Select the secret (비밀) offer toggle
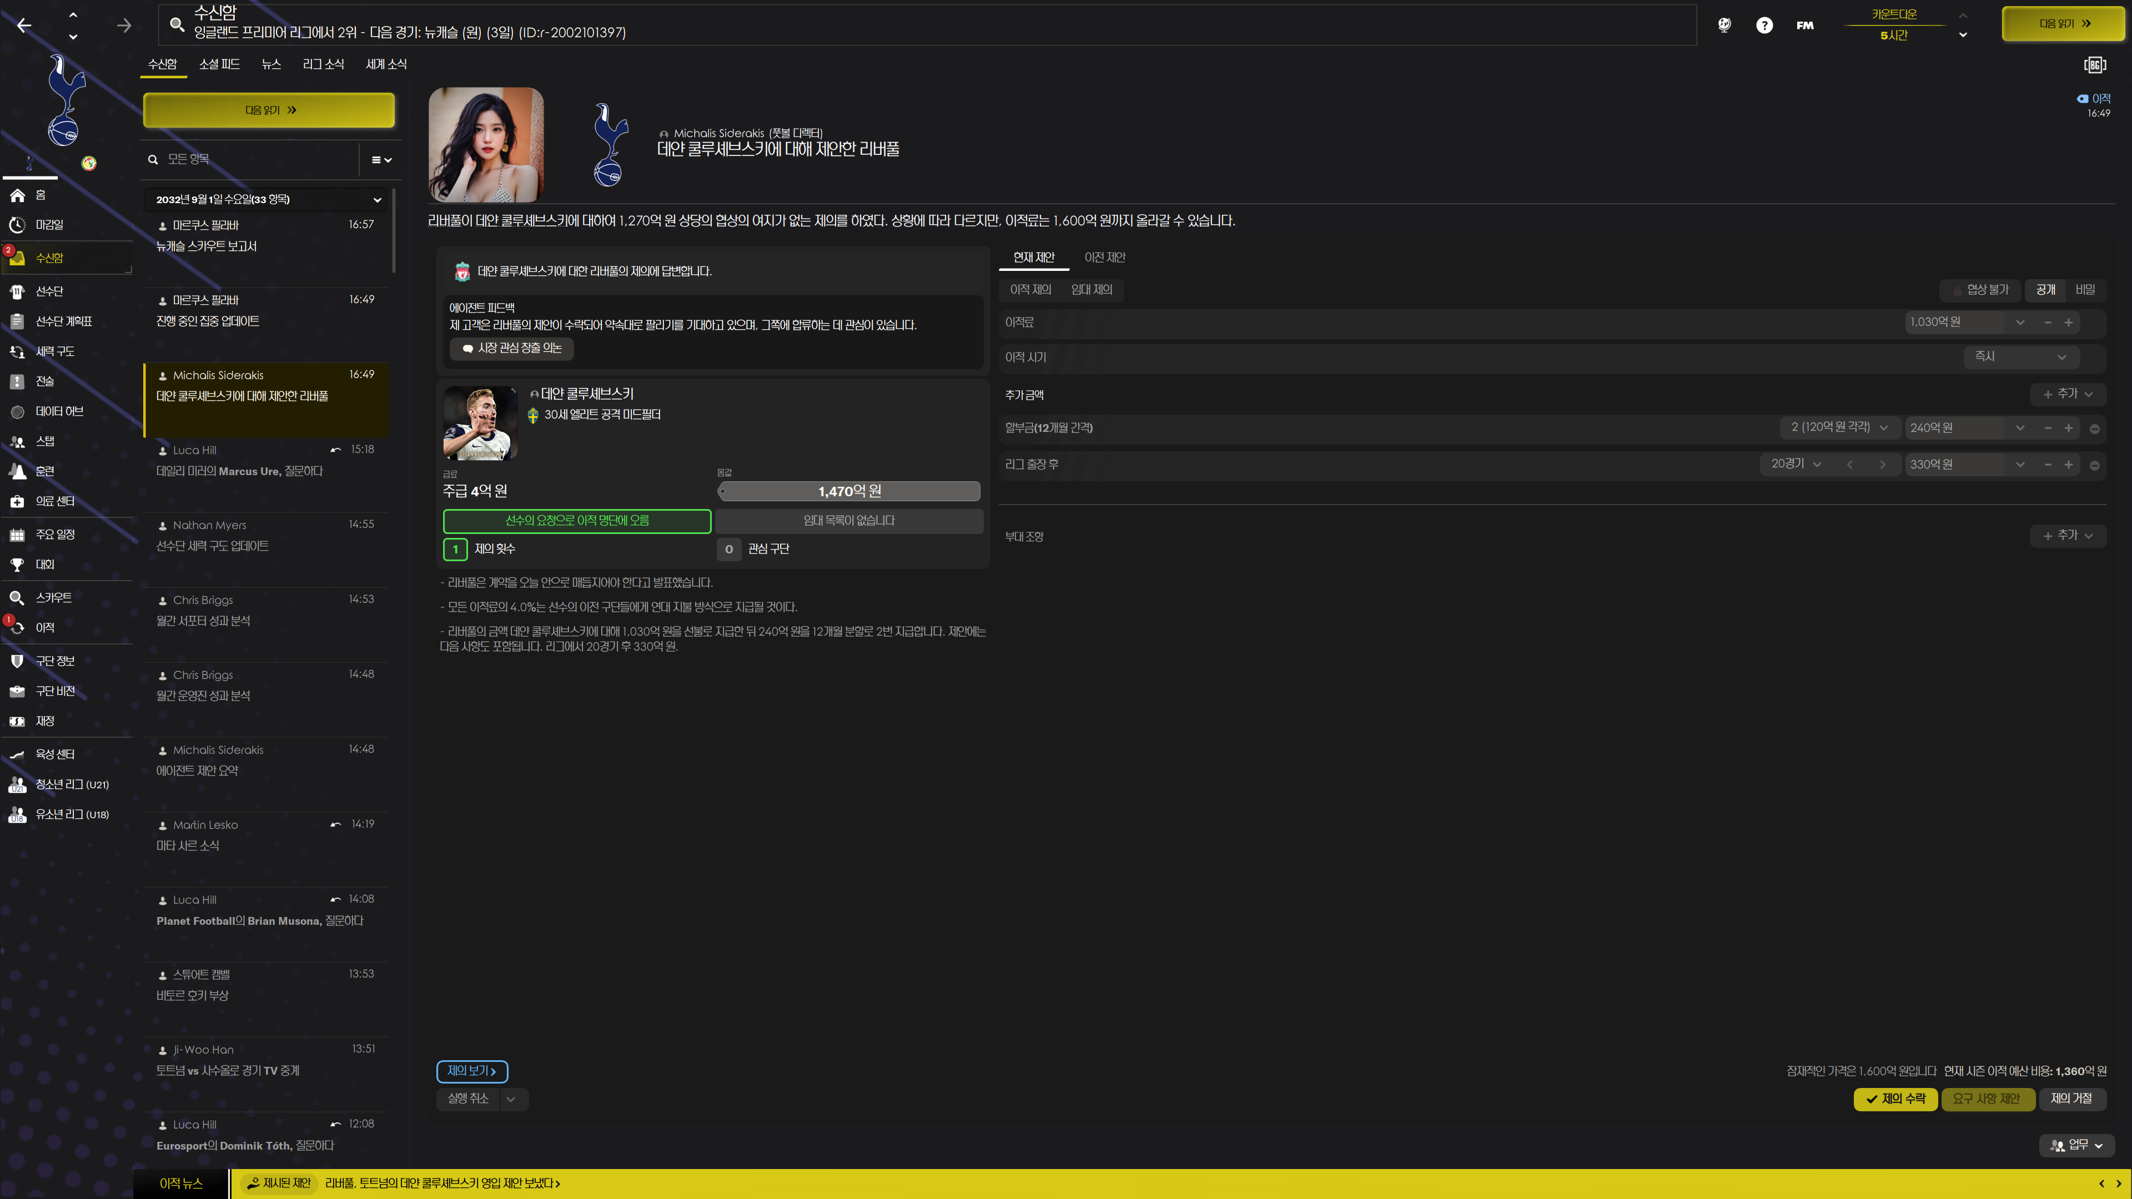 [2085, 290]
